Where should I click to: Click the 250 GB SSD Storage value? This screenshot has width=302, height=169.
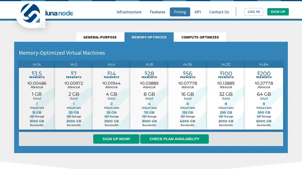[226, 113]
